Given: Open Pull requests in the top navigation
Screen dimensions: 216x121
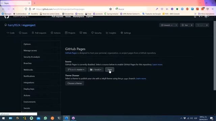Looking at the screenshot, I should [x=57, y=16].
